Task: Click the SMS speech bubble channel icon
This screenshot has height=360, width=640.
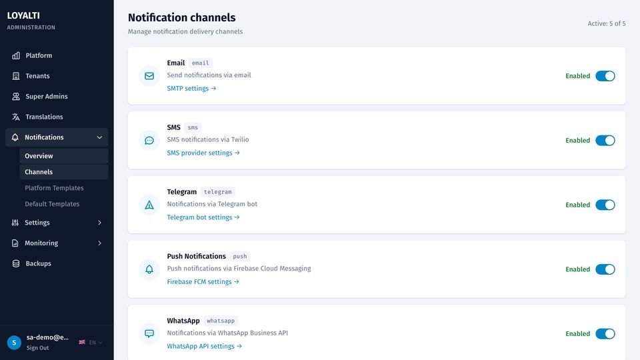Action: pos(149,141)
